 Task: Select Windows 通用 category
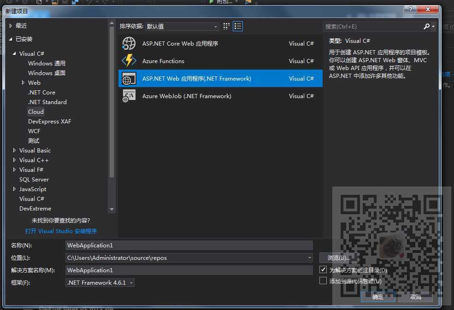tap(47, 63)
